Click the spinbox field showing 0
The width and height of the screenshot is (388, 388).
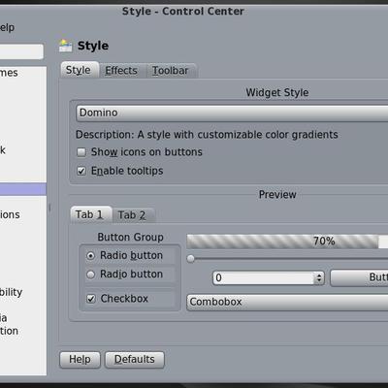pyautogui.click(x=263, y=277)
